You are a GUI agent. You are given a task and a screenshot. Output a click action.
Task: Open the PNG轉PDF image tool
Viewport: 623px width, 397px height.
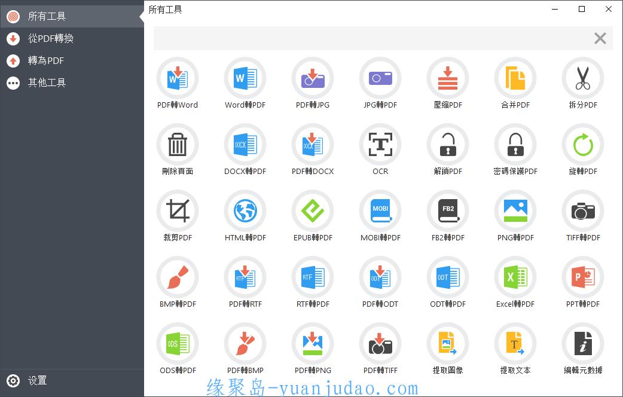pyautogui.click(x=515, y=211)
